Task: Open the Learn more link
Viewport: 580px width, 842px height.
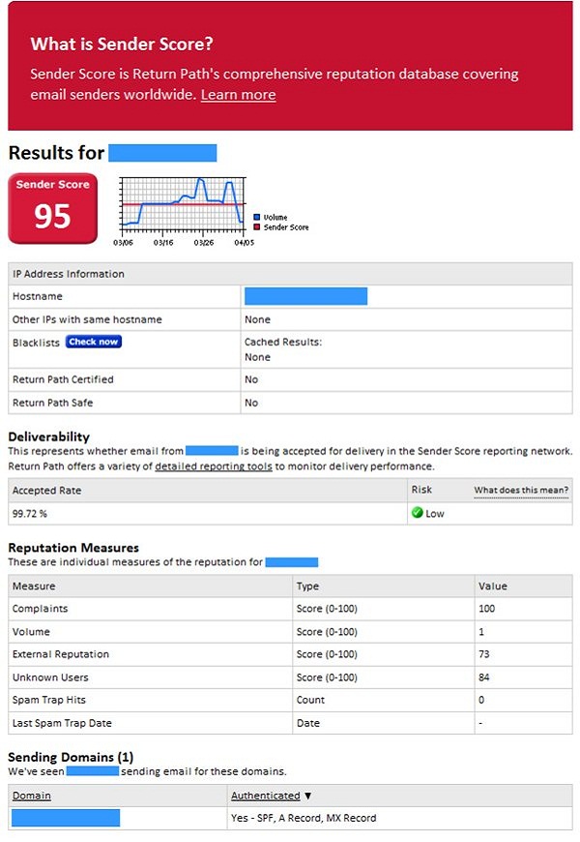Action: pyautogui.click(x=238, y=95)
